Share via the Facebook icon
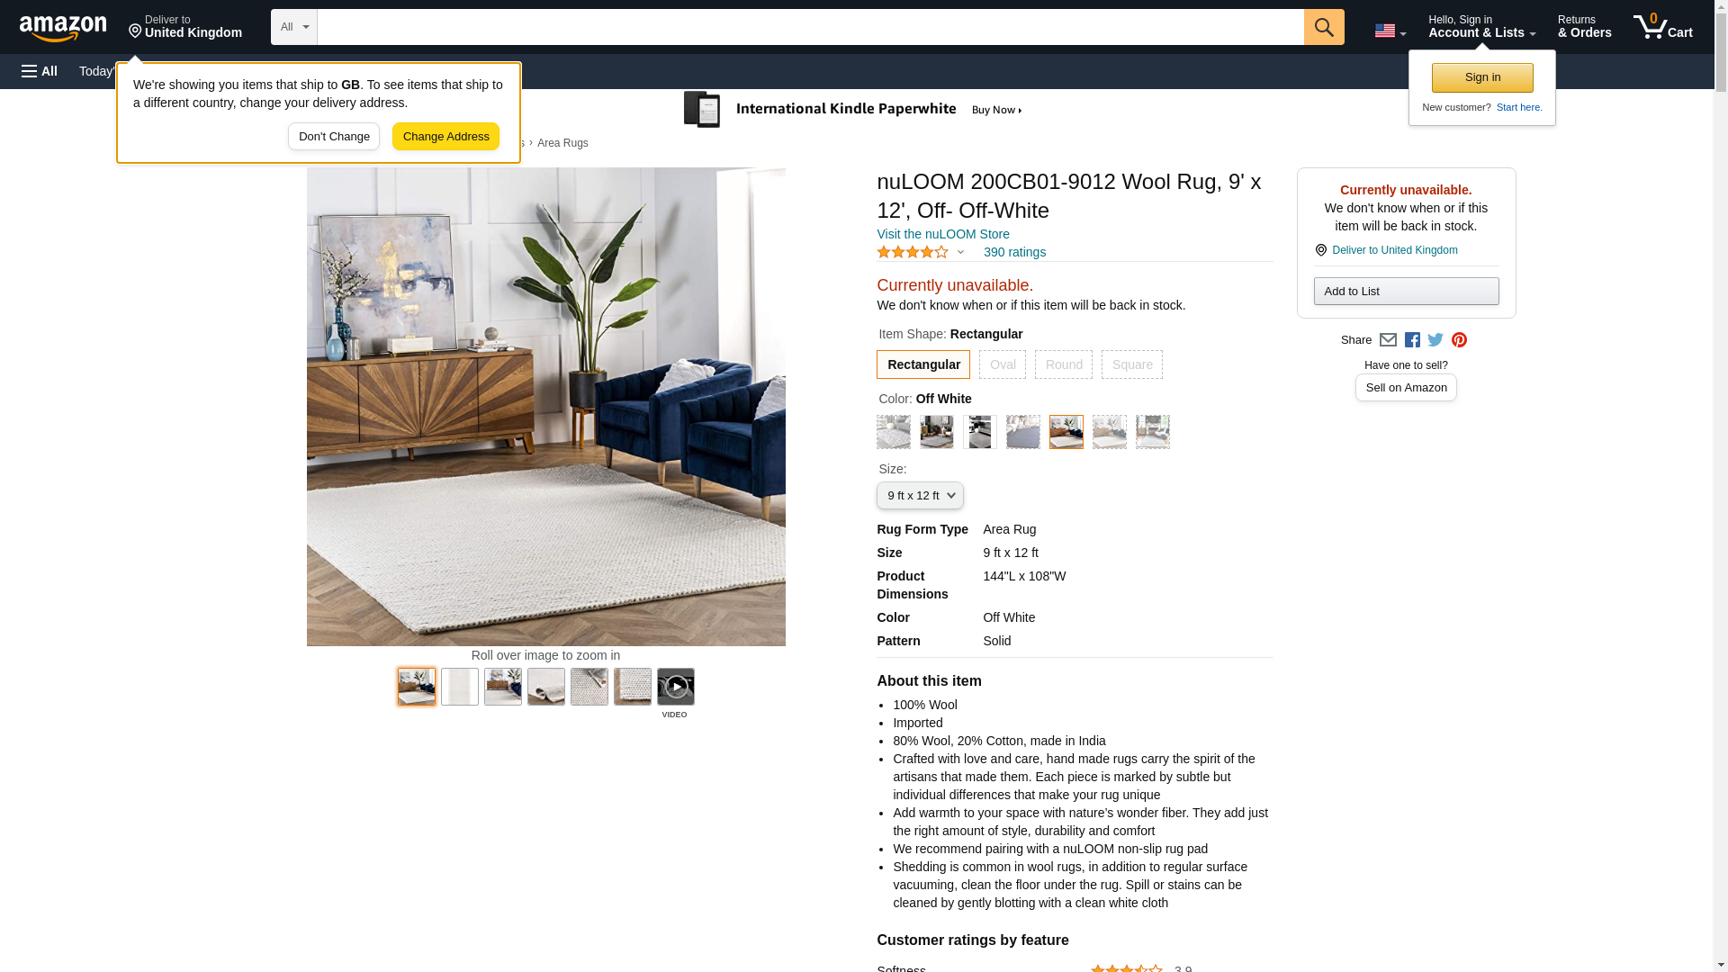Viewport: 1728px width, 972px height. coord(1411,340)
